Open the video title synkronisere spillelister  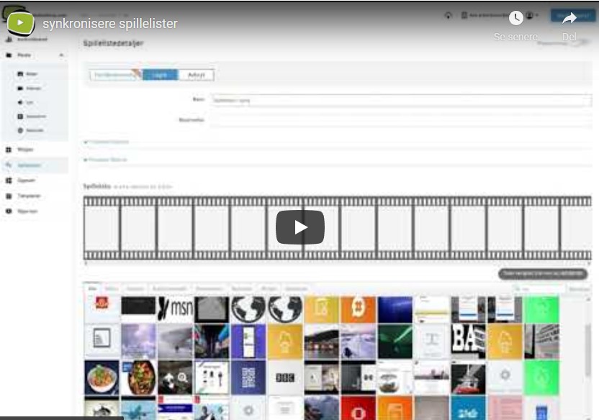pyautogui.click(x=110, y=24)
